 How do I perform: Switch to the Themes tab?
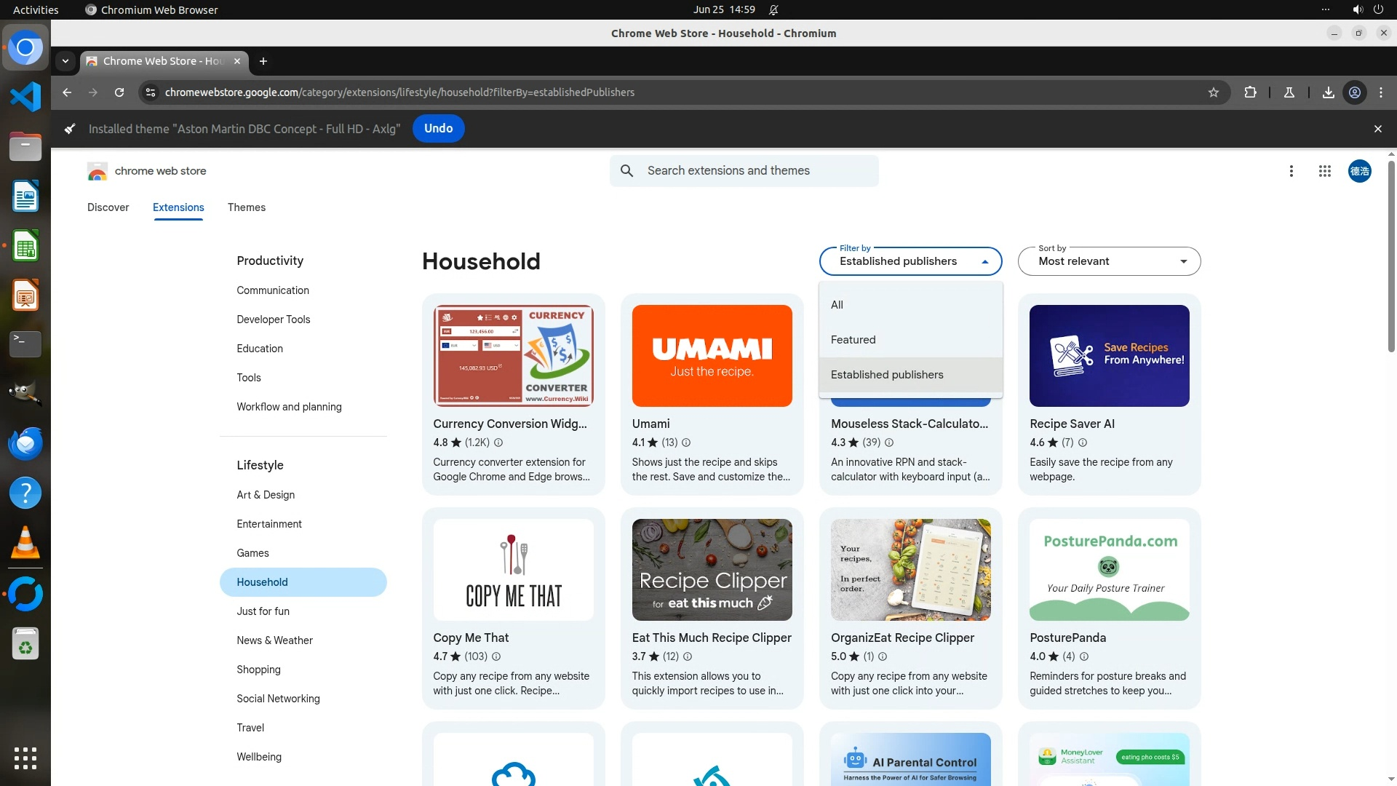coord(246,207)
